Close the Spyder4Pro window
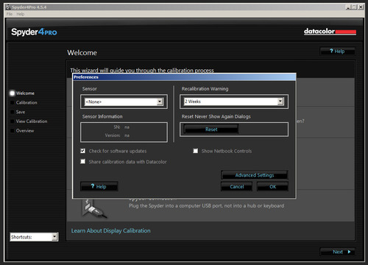The height and width of the screenshot is (265, 368). pyautogui.click(x=361, y=7)
